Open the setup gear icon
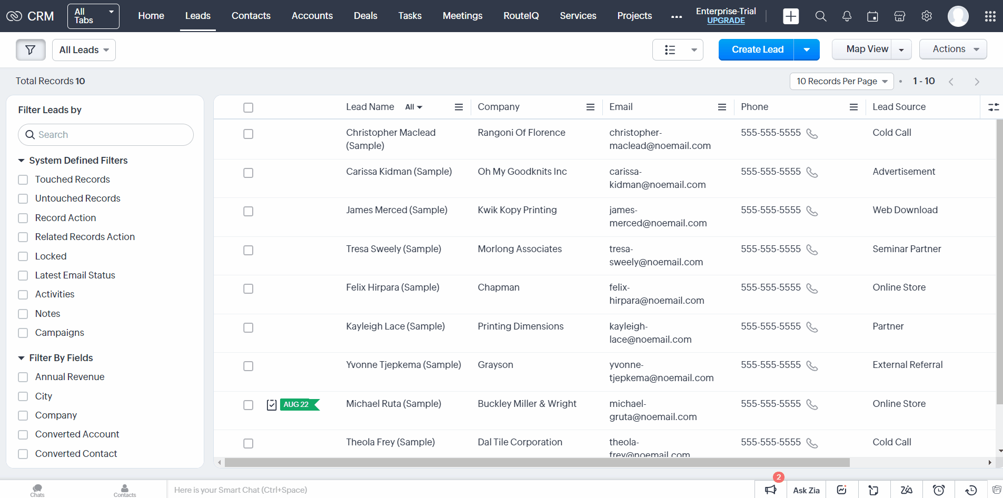 coord(927,16)
